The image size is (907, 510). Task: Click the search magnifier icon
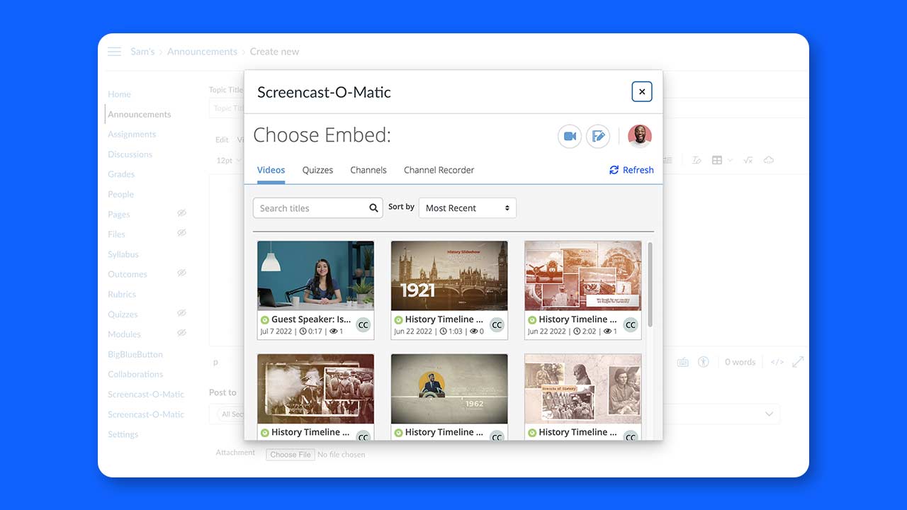point(373,208)
